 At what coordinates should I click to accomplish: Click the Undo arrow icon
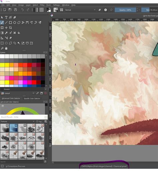22,10
